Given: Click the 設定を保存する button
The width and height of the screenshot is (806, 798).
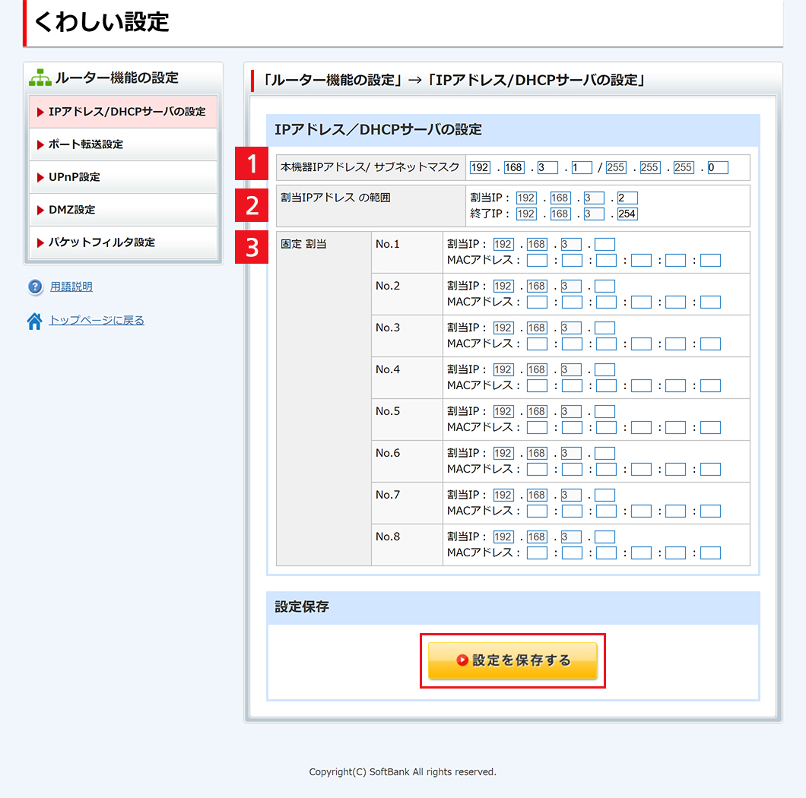Looking at the screenshot, I should pyautogui.click(x=512, y=660).
